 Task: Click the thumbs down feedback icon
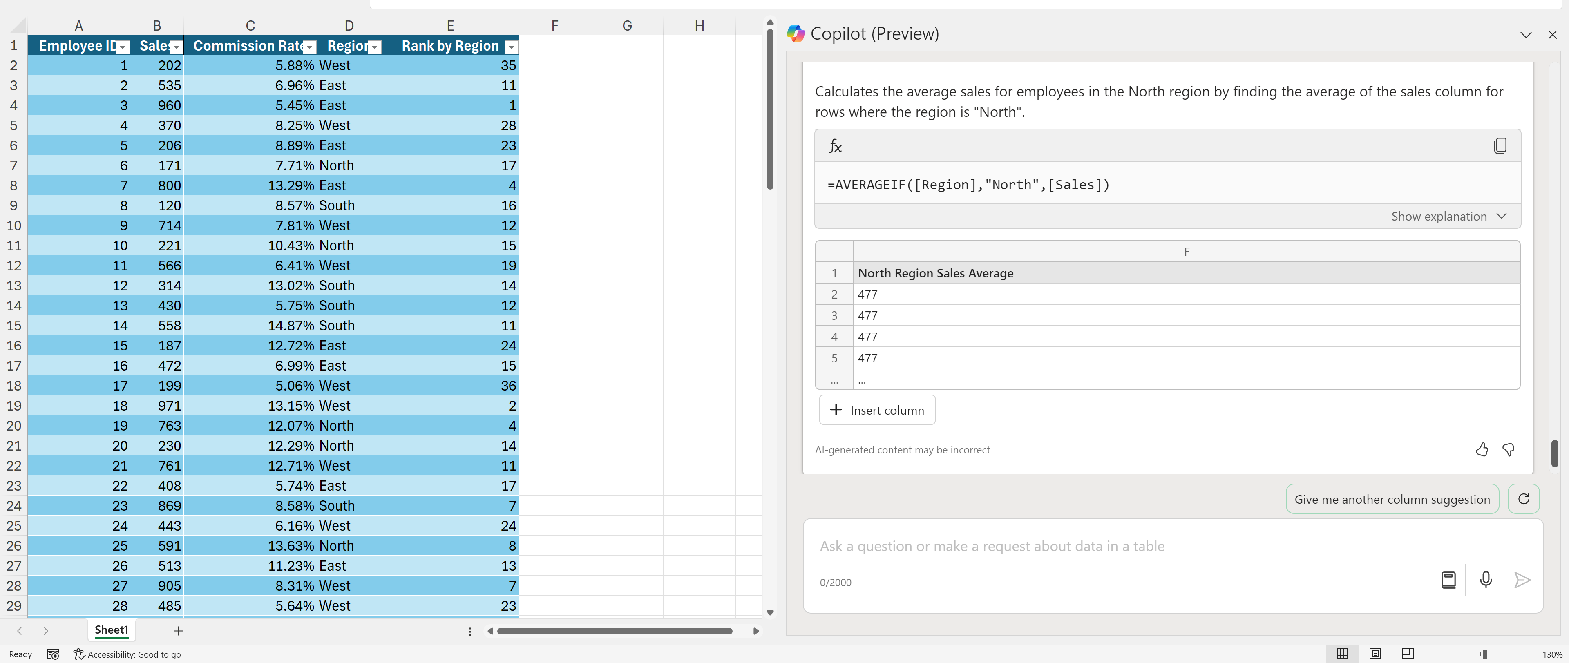coord(1508,449)
